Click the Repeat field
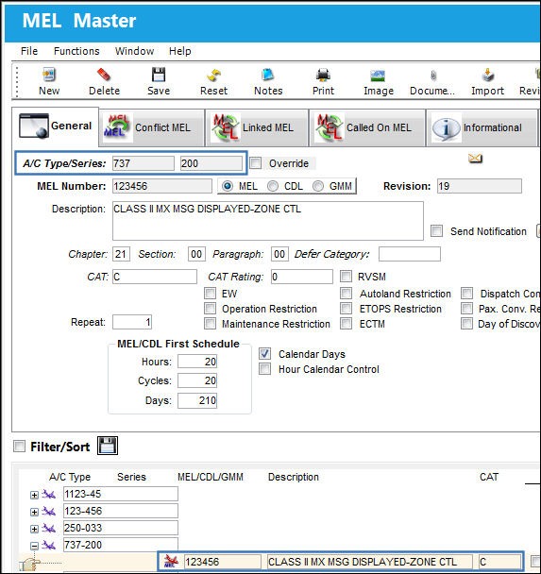The height and width of the screenshot is (574, 541). (132, 322)
